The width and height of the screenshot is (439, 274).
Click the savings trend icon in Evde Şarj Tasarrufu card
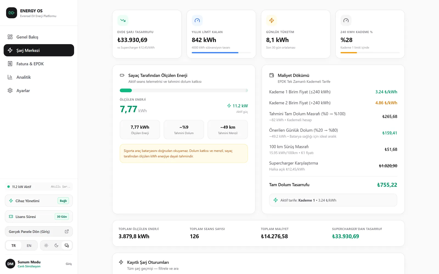click(123, 21)
